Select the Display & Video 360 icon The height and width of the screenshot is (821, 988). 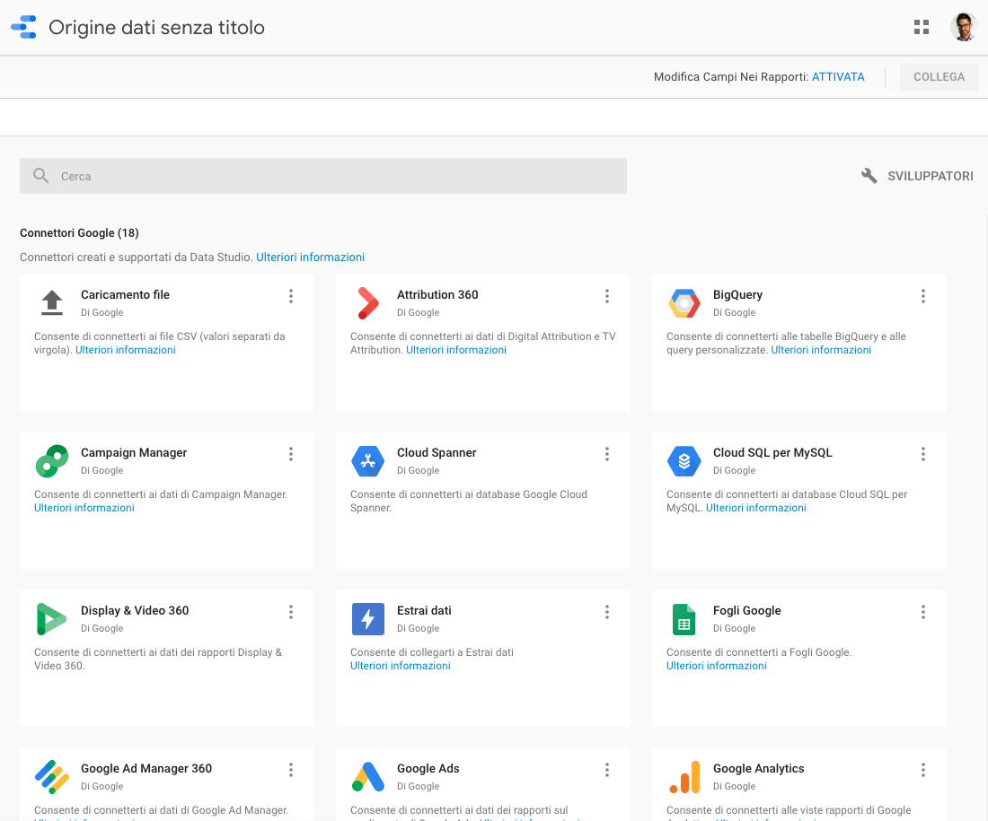point(52,619)
